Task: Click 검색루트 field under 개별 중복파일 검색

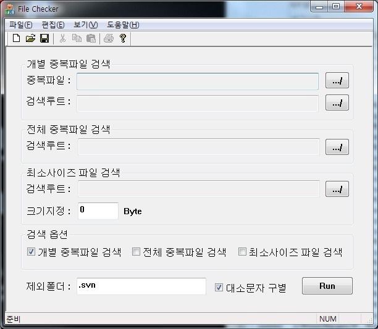Action: (x=198, y=104)
